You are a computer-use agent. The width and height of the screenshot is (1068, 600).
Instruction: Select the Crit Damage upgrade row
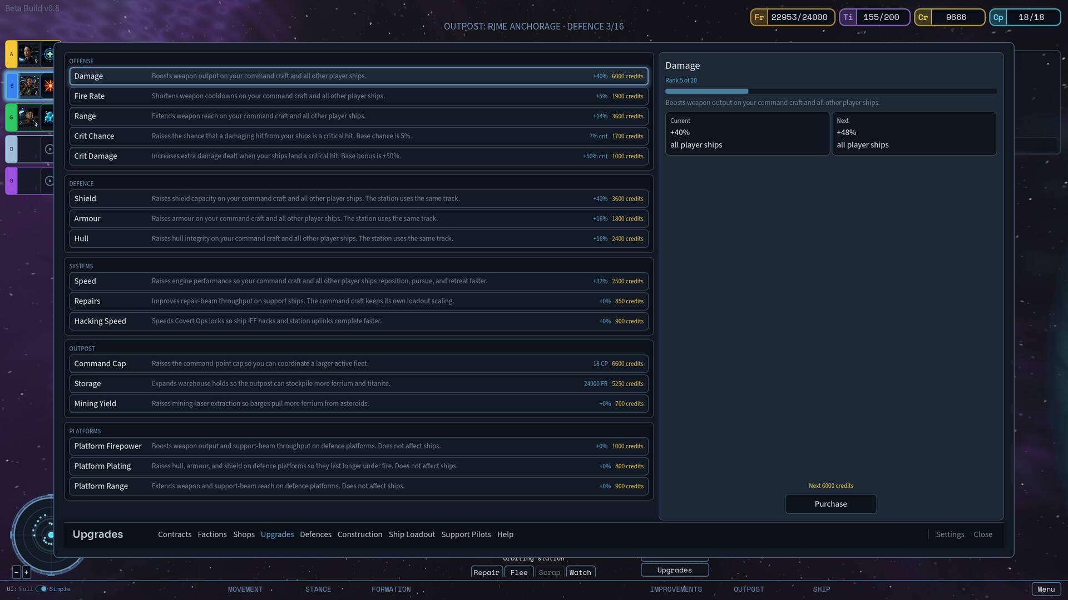pos(359,156)
